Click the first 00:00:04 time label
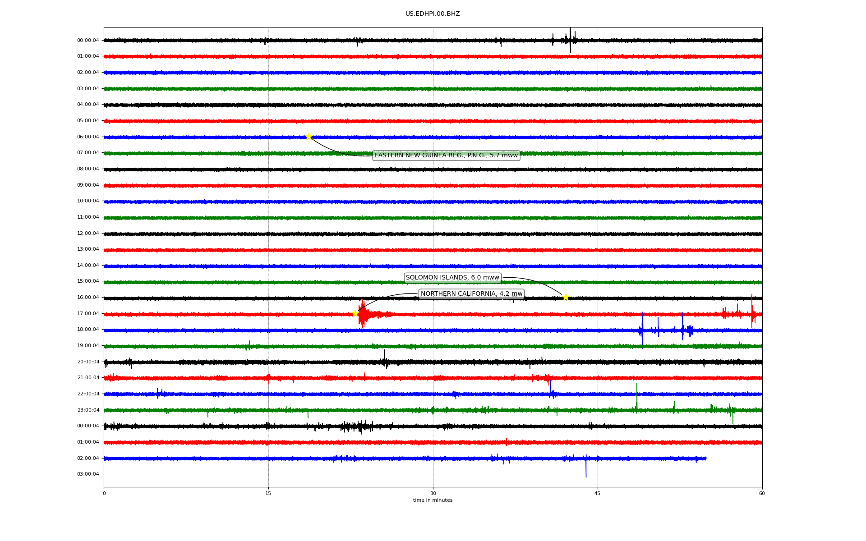 [x=88, y=41]
